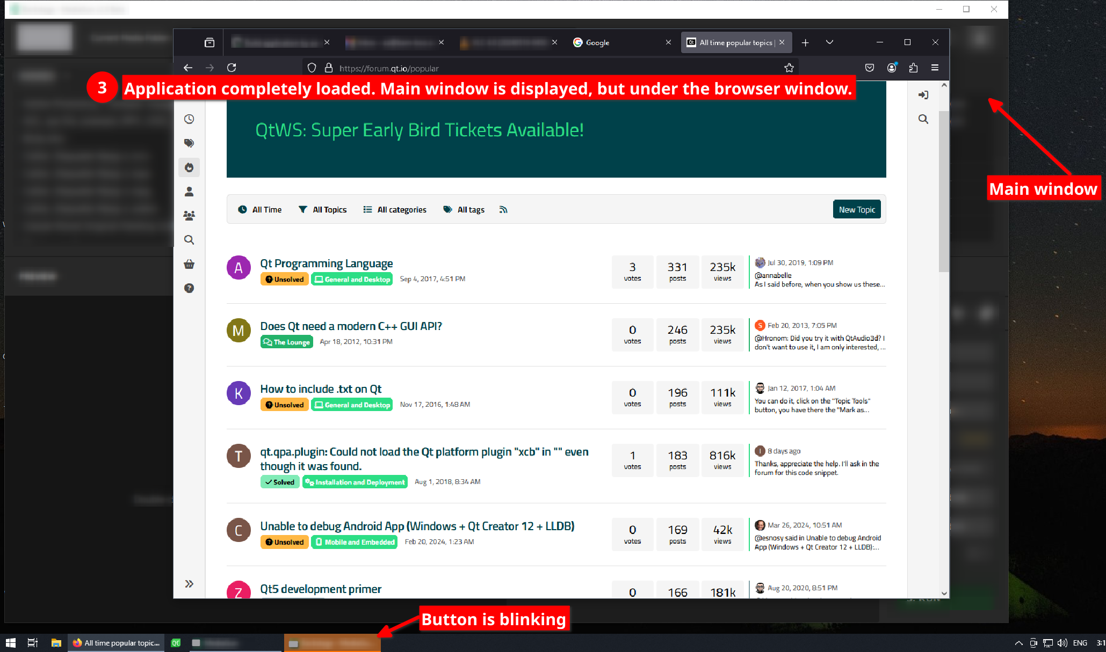The image size is (1106, 652).
Task: Subscribe via the RSS feed icon
Action: (x=503, y=210)
